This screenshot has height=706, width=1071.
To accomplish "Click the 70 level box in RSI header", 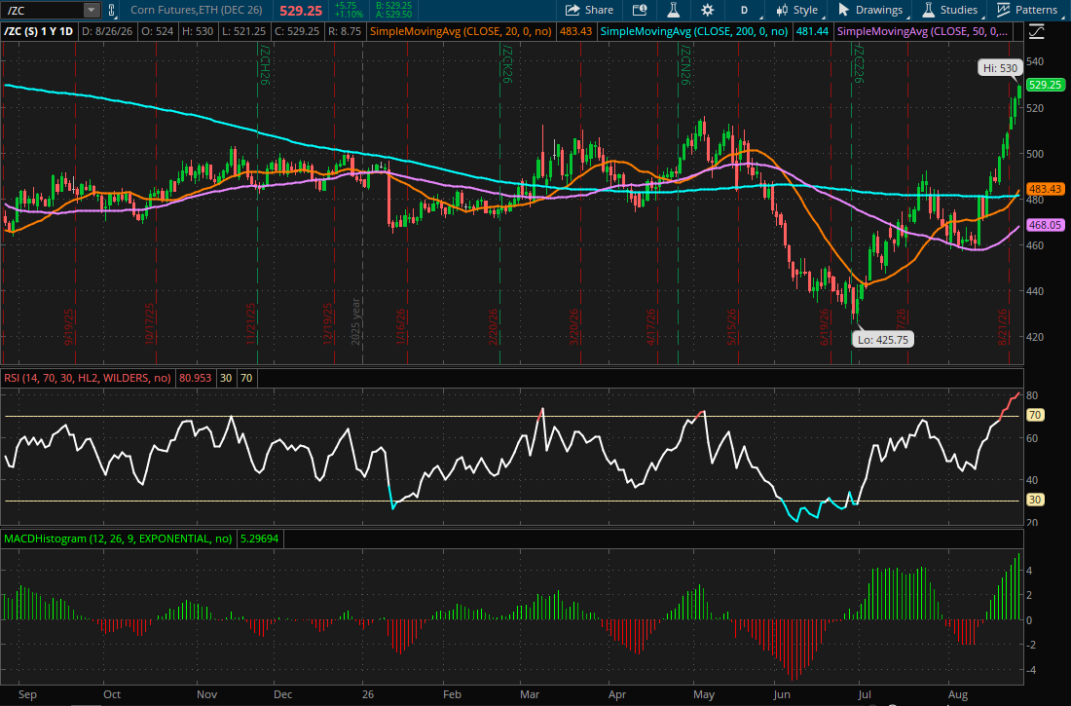I will tap(246, 378).
